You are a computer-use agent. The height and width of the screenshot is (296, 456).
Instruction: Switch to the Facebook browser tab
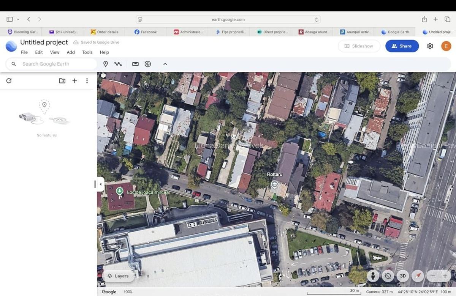pyautogui.click(x=145, y=32)
